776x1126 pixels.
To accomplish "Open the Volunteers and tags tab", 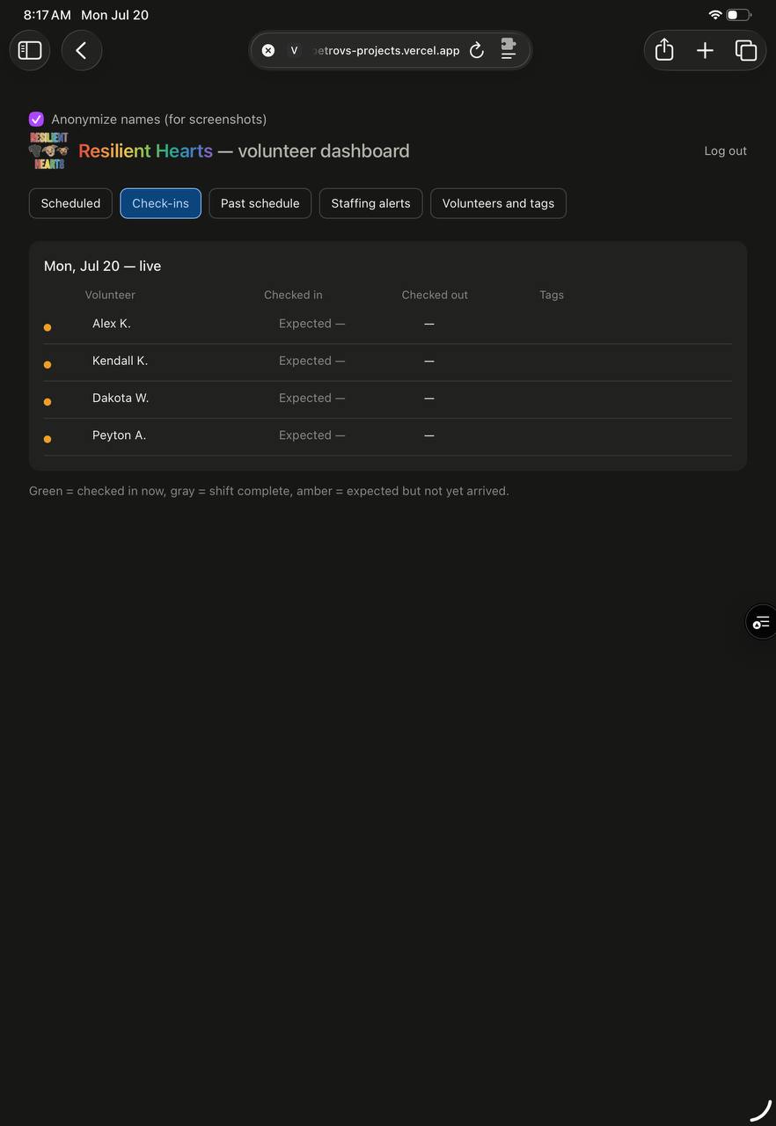I will point(498,203).
